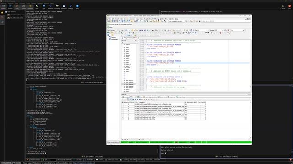Sort grid by the MEMBER column header
Image resolution: width=293 pixels, height=164 pixels.
pyautogui.click(x=162, y=102)
